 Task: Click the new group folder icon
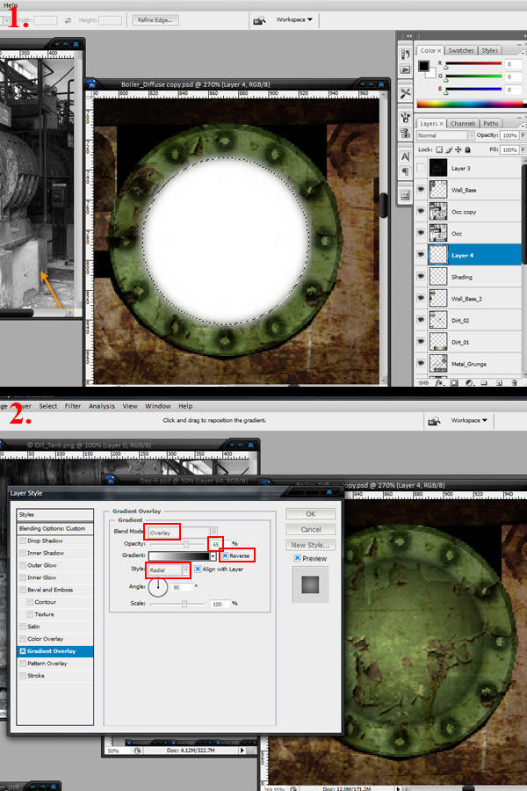484,383
